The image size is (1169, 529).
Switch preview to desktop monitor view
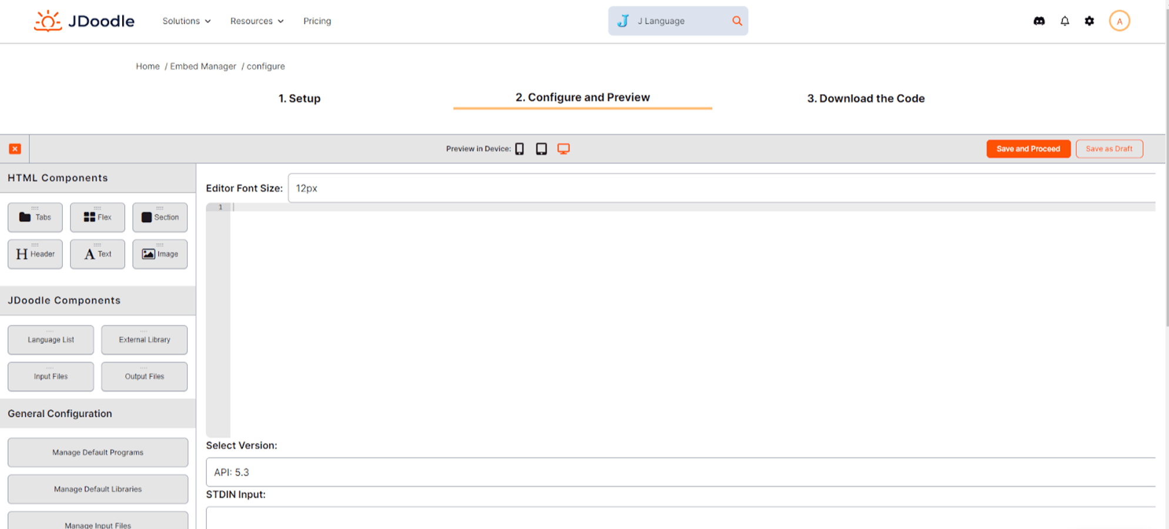tap(563, 149)
